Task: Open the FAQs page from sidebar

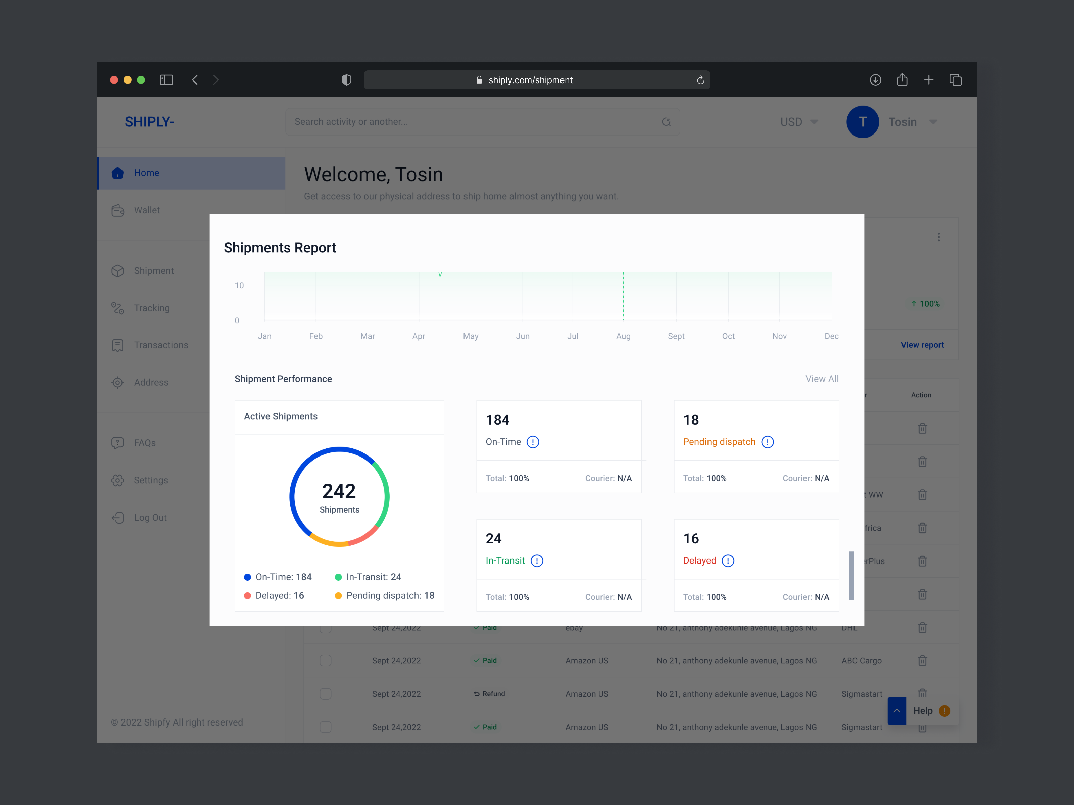Action: pyautogui.click(x=118, y=442)
